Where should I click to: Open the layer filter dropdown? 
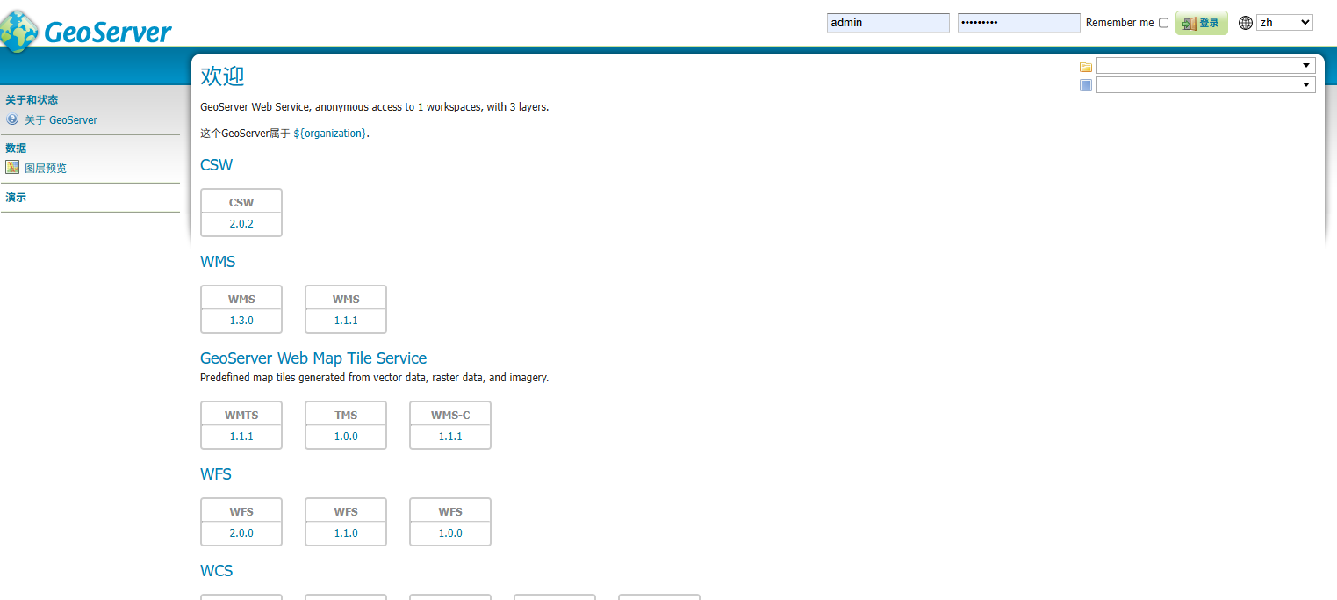point(1206,84)
